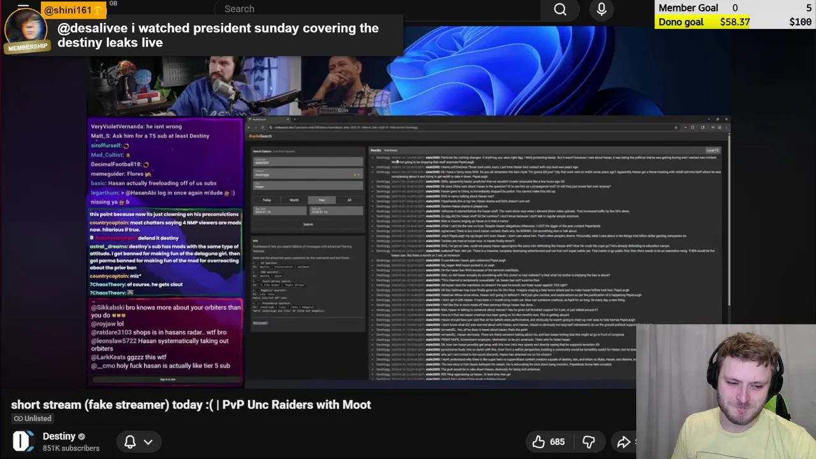Like the video showing 685 likes
Viewport: 816px width, 459px height.
(548, 441)
